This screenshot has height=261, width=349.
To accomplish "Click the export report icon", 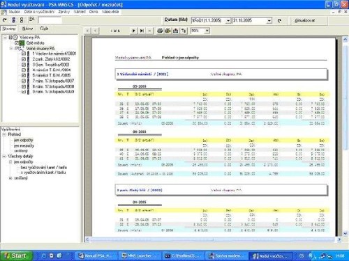I will (x=176, y=31).
